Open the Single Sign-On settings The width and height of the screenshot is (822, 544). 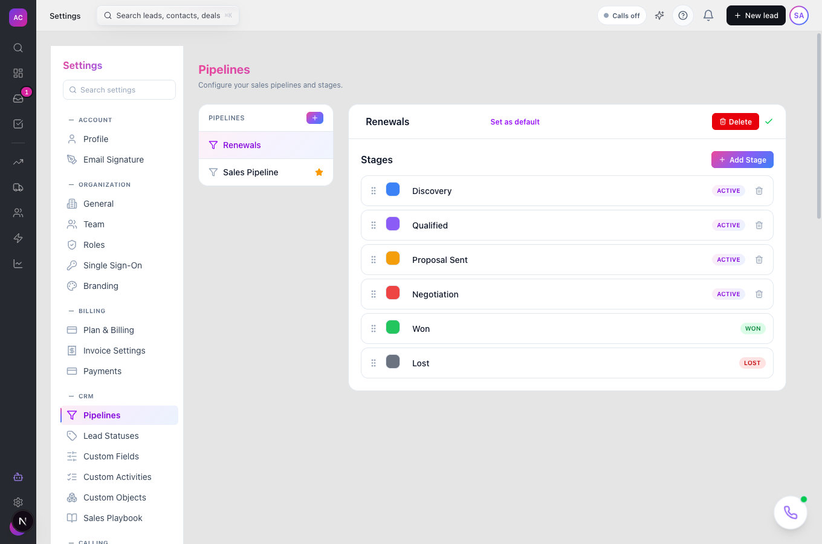(119, 265)
